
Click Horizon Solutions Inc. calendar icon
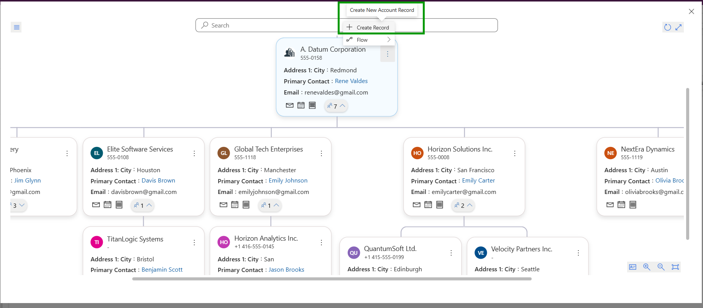click(x=428, y=205)
